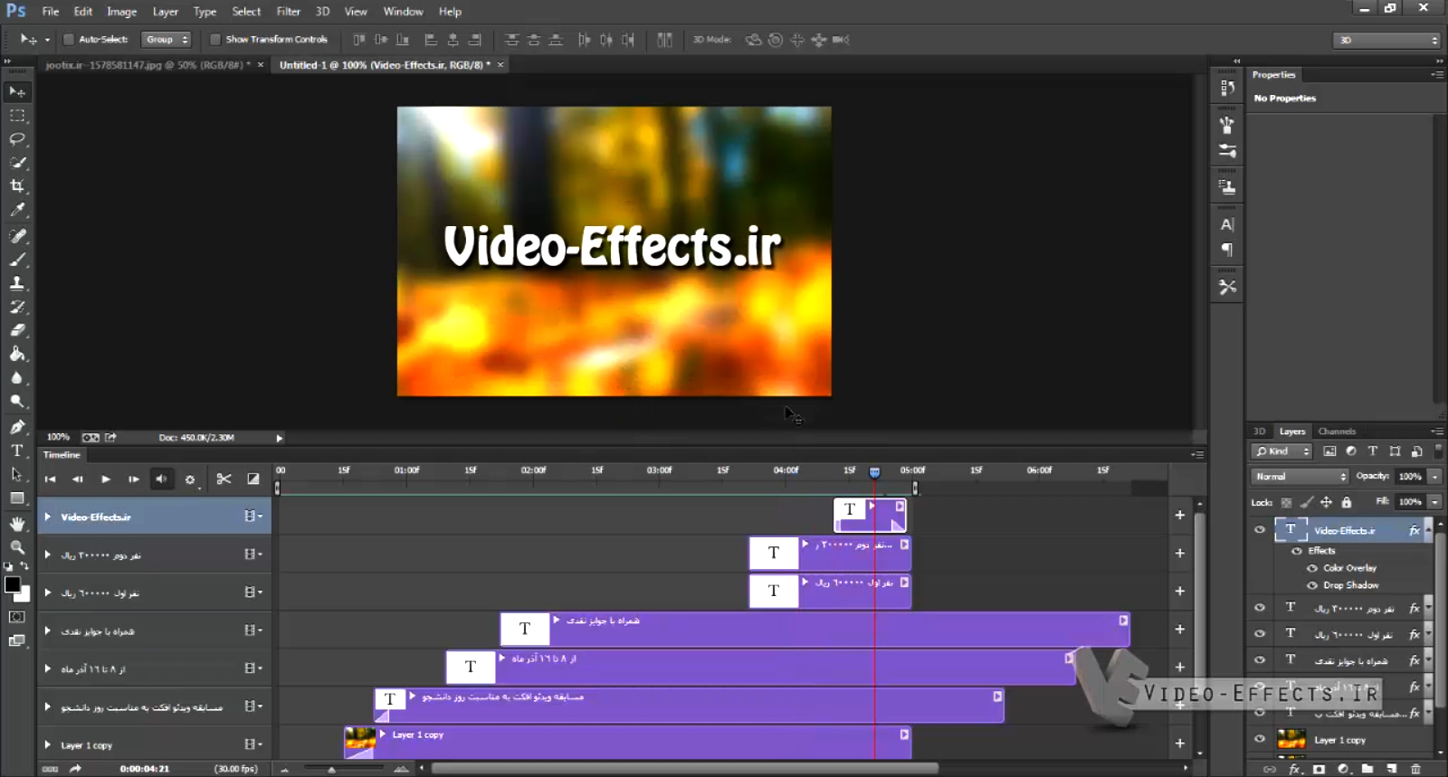Open Video-Effects.ir track options menu
This screenshot has width=1448, height=777.
252,516
